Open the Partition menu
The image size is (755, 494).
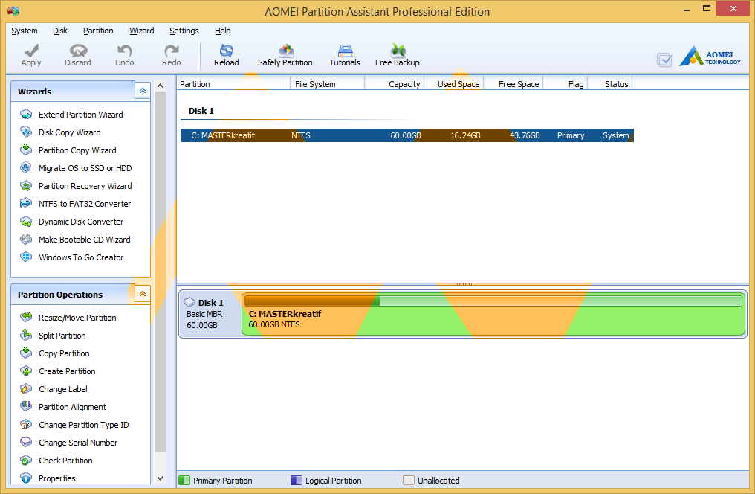pyautogui.click(x=98, y=31)
